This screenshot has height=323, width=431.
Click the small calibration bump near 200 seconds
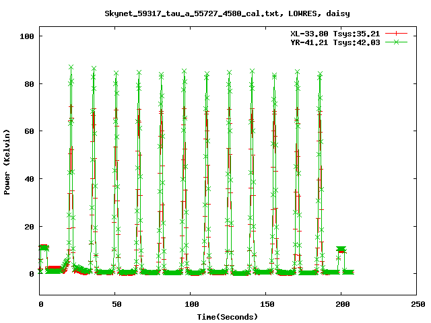pos(341,250)
